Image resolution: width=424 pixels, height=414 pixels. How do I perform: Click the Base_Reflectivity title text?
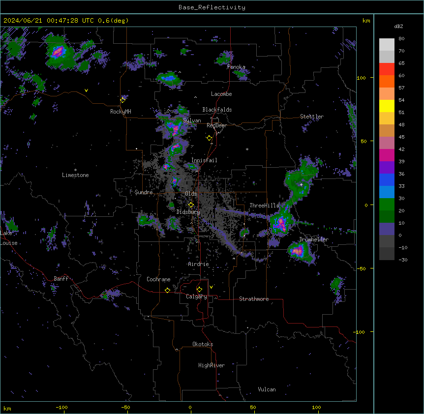(212, 7)
